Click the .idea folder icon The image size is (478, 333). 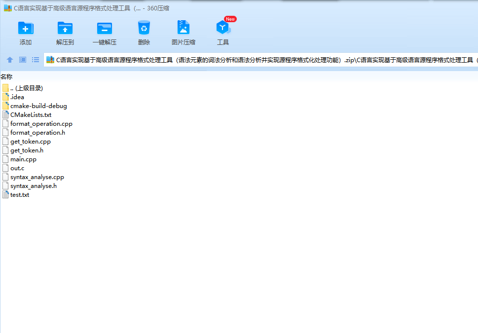[5, 97]
